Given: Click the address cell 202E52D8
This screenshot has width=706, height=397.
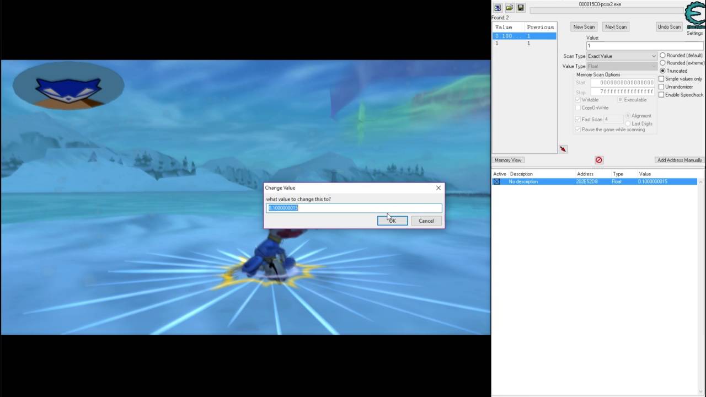Looking at the screenshot, I should [587, 181].
